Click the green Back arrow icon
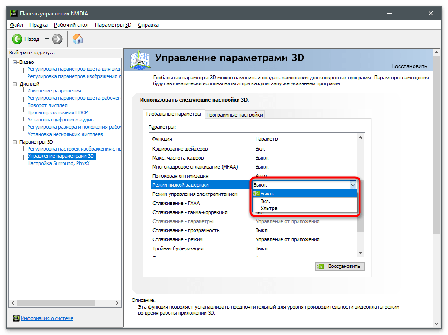This screenshot has height=335, width=448. (17, 39)
